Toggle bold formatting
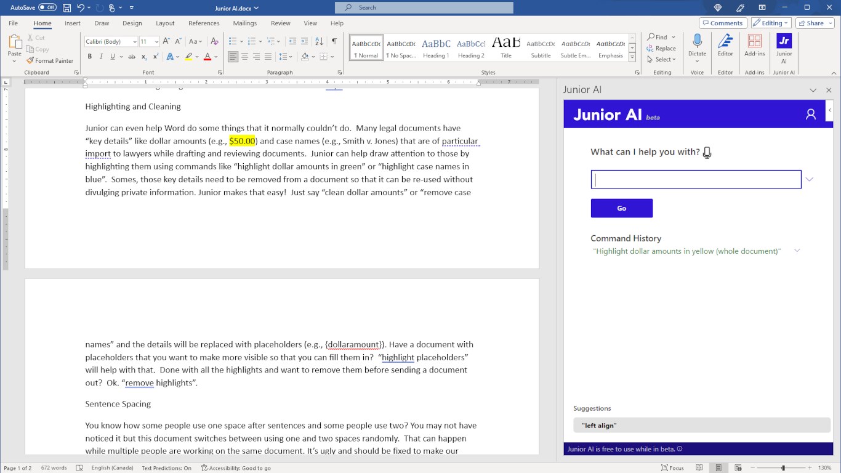 click(x=90, y=57)
